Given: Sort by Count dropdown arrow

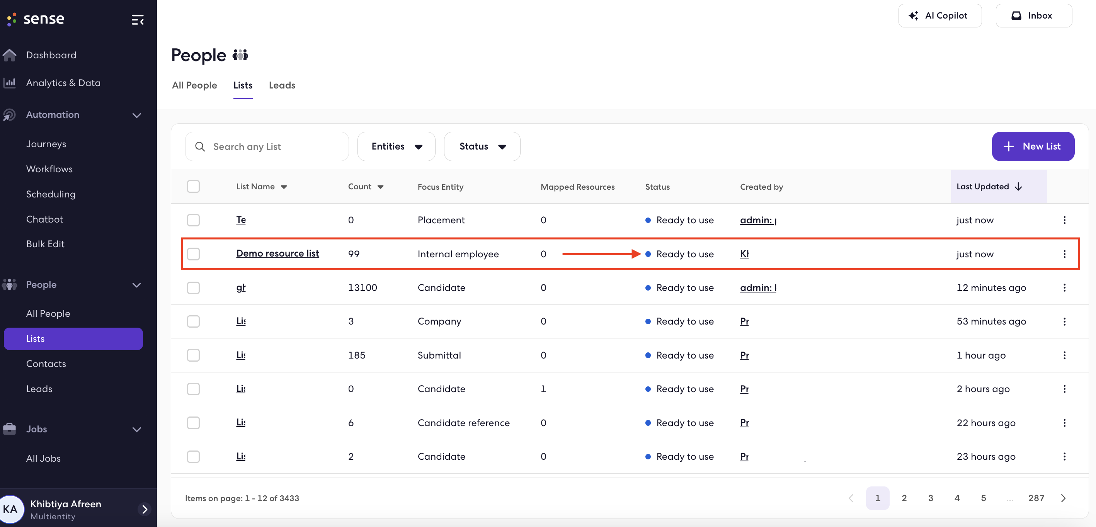Looking at the screenshot, I should pyautogui.click(x=380, y=187).
